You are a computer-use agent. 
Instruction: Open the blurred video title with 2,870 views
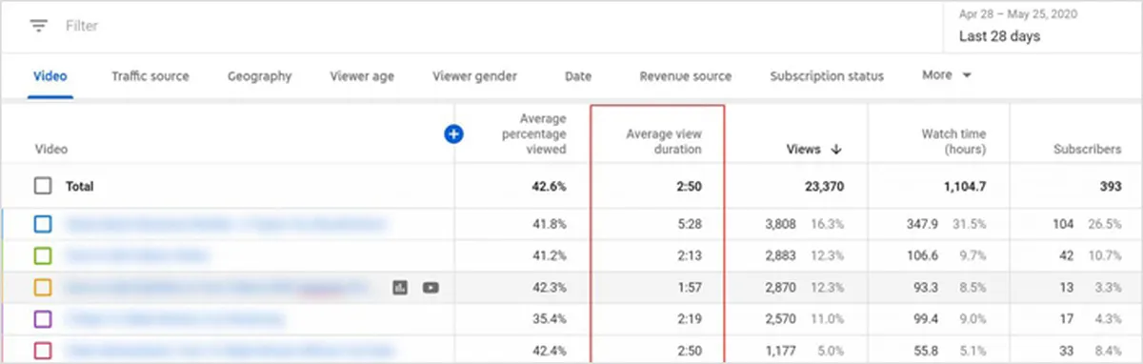tap(217, 287)
